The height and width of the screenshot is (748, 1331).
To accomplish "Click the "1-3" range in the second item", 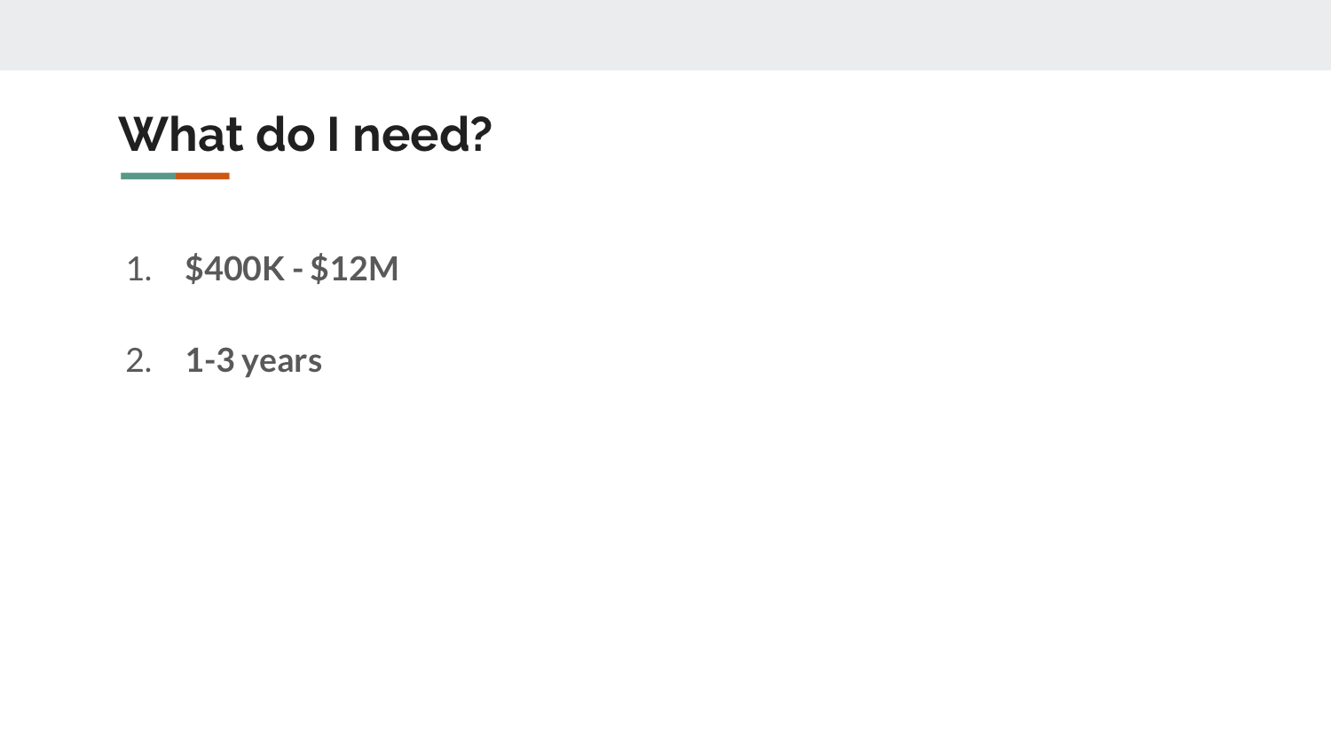I will (x=209, y=360).
